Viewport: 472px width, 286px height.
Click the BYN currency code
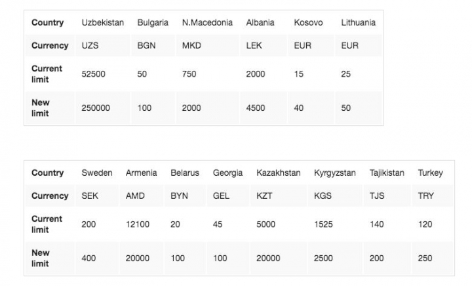(180, 196)
